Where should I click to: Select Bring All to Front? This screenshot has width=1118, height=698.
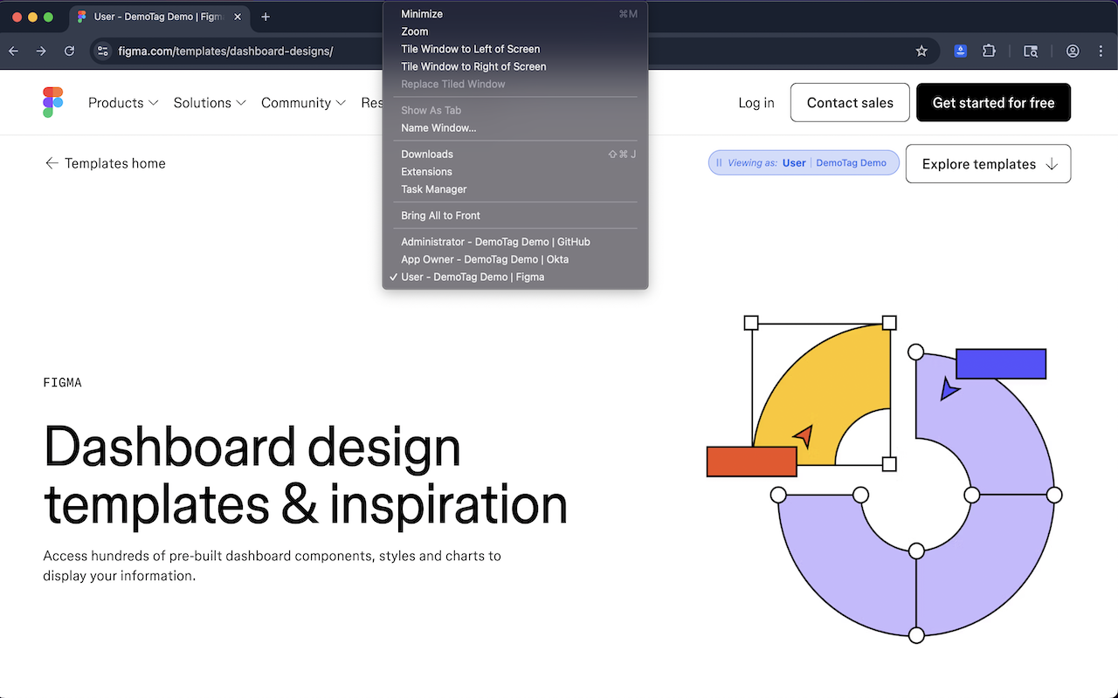(x=515, y=216)
